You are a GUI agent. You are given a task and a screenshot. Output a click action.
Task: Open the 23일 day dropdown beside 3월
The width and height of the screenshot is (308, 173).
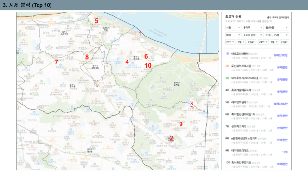[284, 42]
